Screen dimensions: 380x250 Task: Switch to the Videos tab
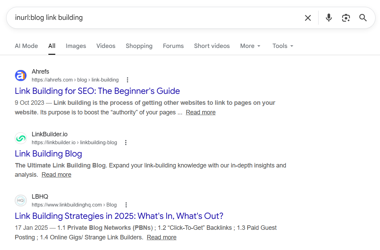[x=106, y=46]
